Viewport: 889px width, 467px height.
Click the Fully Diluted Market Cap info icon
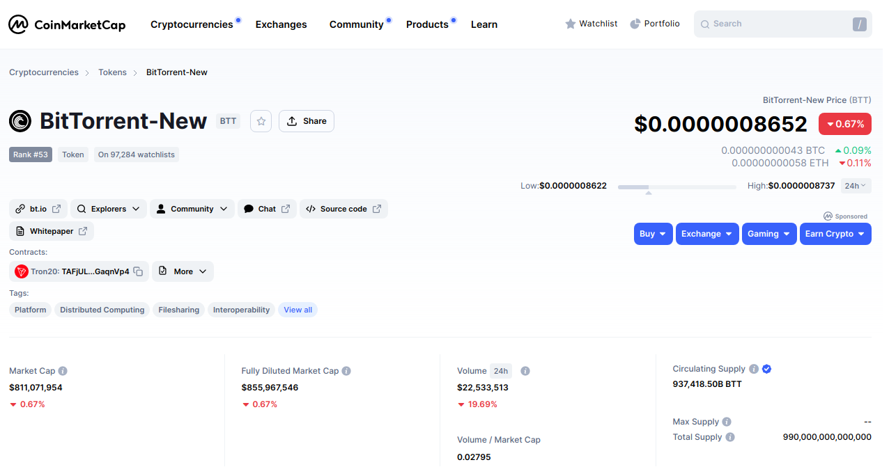pos(346,371)
